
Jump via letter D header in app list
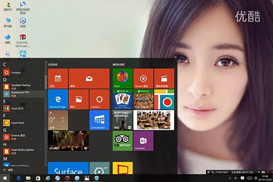(5, 80)
